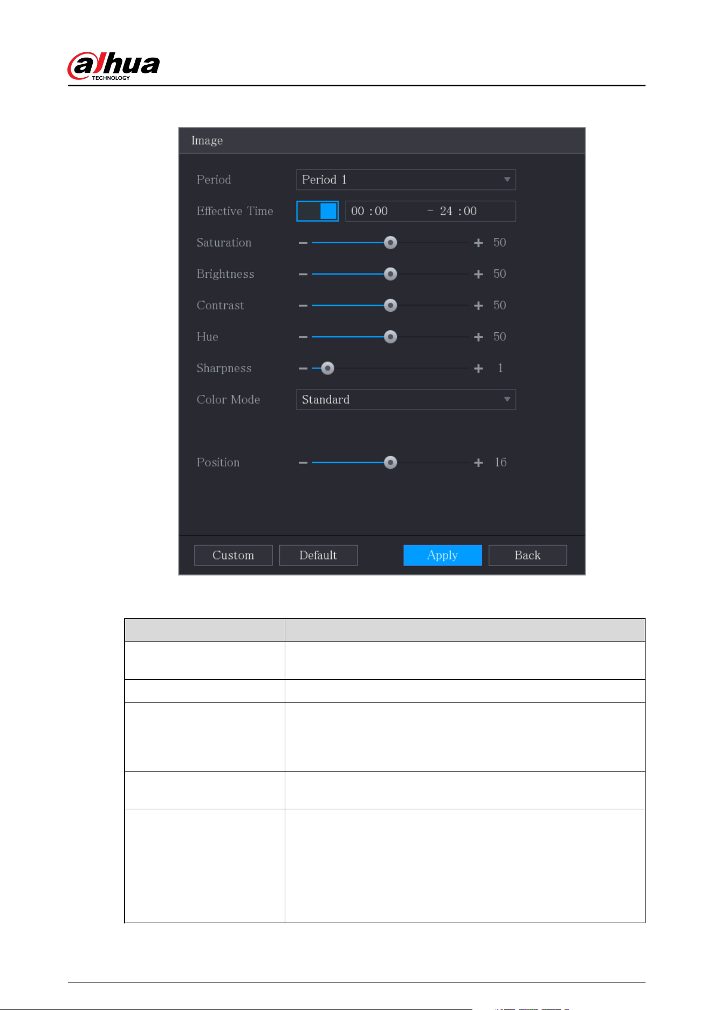Increase Brightness with the plus icon
Screen dimensions: 714x1010
click(478, 274)
